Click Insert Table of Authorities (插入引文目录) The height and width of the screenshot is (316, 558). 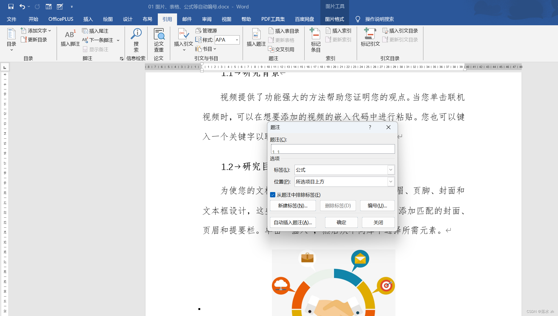(x=400, y=31)
